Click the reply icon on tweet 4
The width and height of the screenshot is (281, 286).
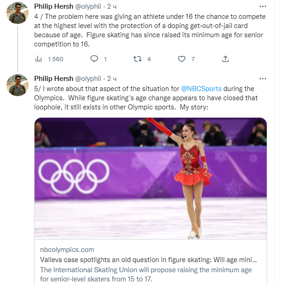94,59
